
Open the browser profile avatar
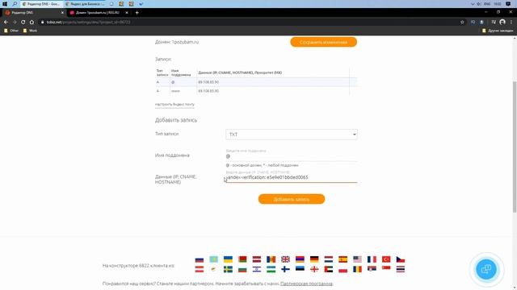502,22
